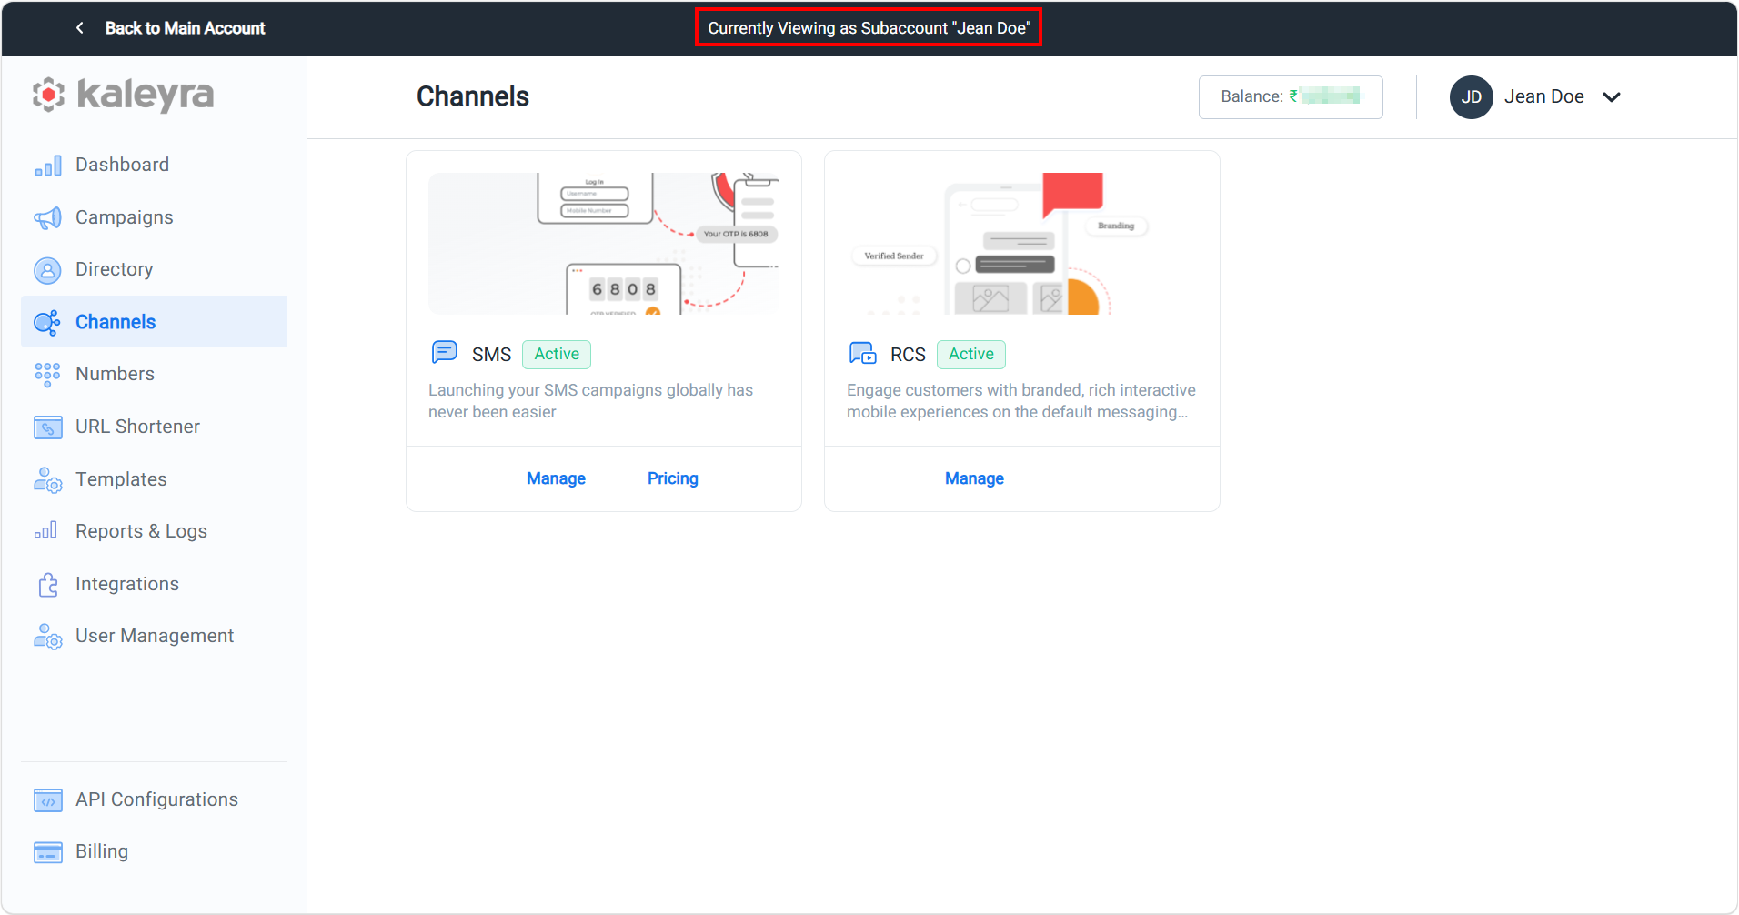This screenshot has width=1739, height=915.
Task: Navigate to Templates
Action: pyautogui.click(x=121, y=479)
